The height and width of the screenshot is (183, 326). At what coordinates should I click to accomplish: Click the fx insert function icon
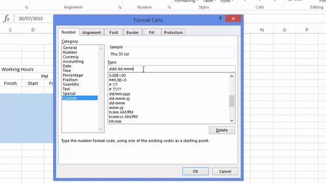point(7,19)
